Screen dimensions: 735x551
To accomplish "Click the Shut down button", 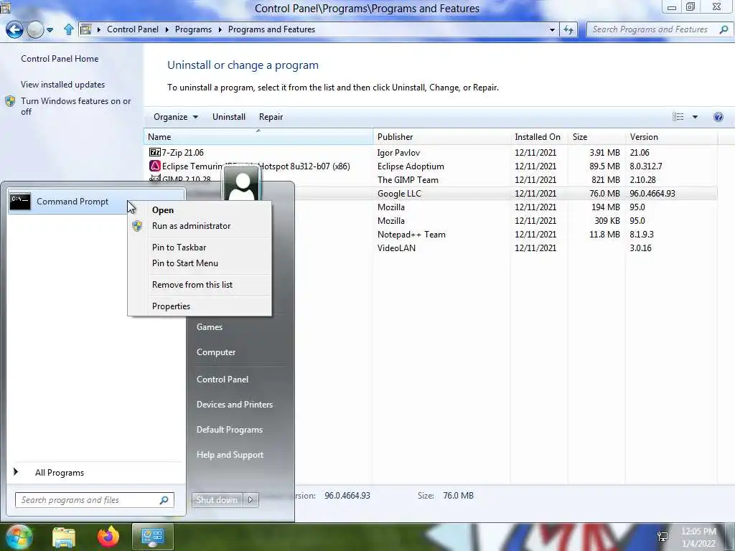I will [217, 500].
